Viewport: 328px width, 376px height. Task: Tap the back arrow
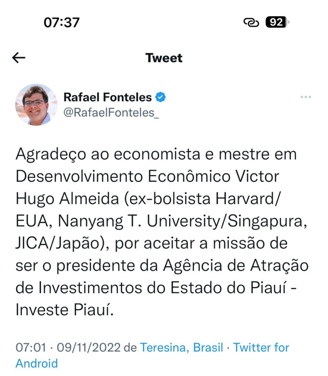coord(19,58)
